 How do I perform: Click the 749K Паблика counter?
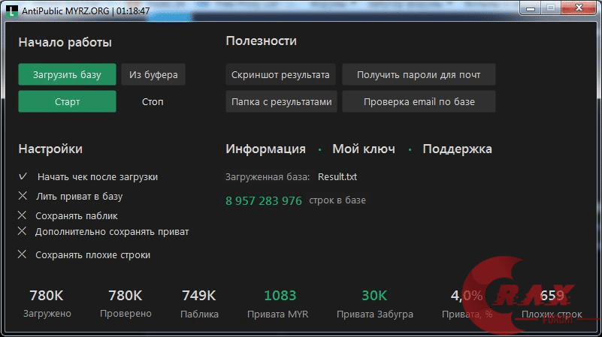point(199,303)
